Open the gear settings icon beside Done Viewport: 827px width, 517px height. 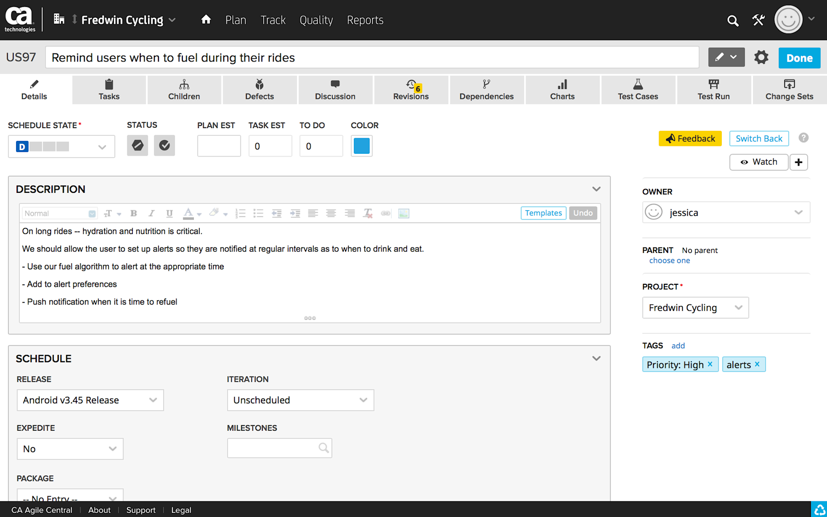point(761,58)
